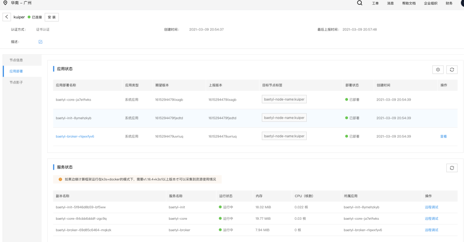The height and width of the screenshot is (242, 464).
Task: Click the baetyl-node-name:kuiper tag in baetyl-init row
Action: coord(284,118)
